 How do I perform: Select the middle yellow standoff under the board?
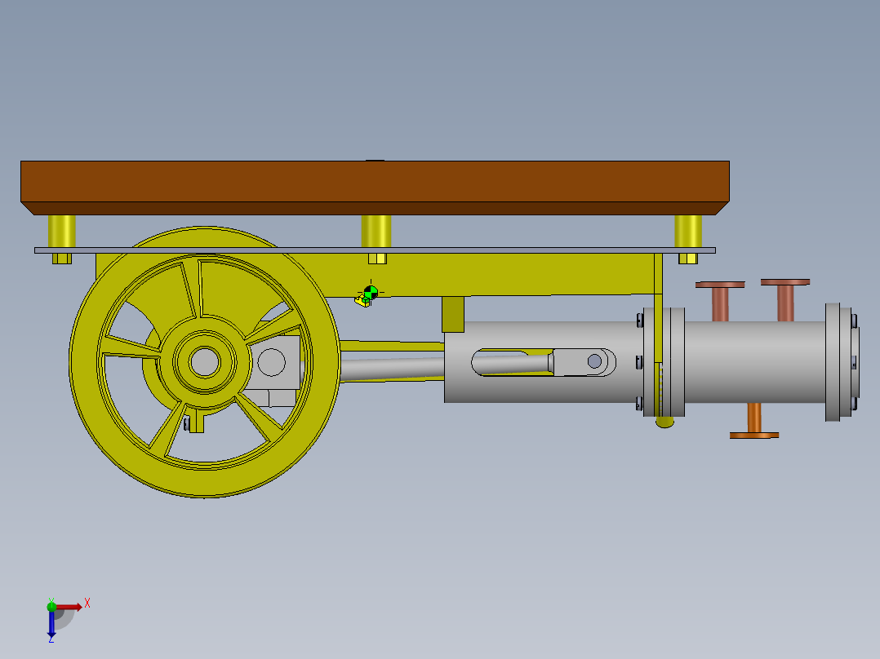point(376,231)
